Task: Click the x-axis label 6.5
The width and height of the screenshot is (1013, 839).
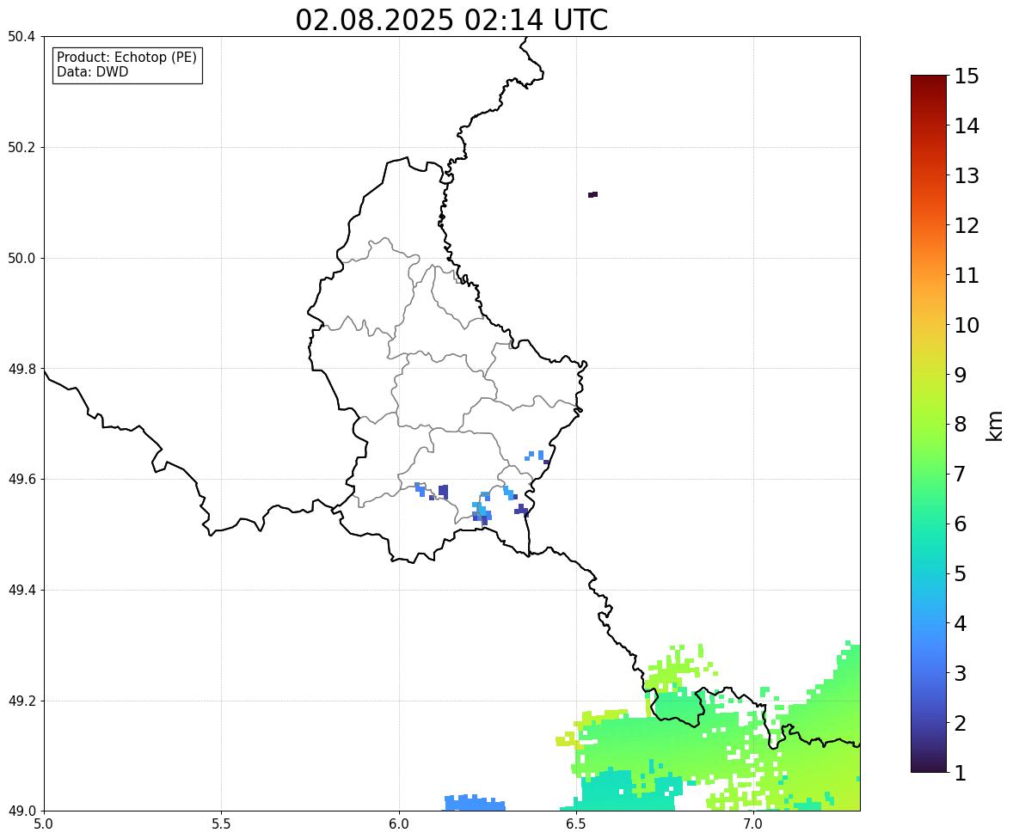Action: point(575,824)
